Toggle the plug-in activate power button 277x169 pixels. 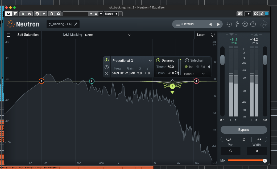pyautogui.click(x=8, y=14)
